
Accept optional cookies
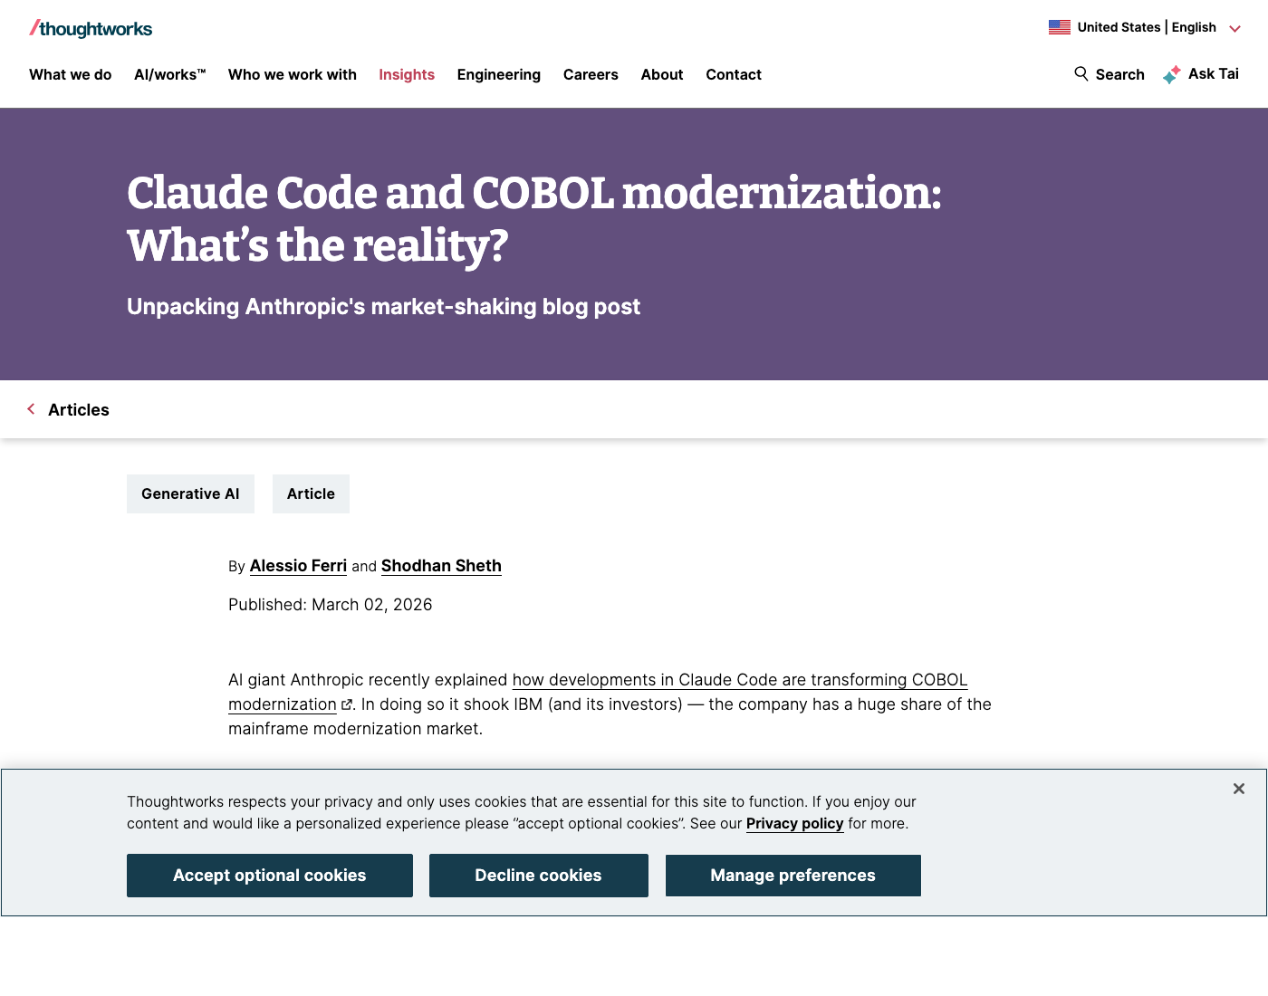270,876
